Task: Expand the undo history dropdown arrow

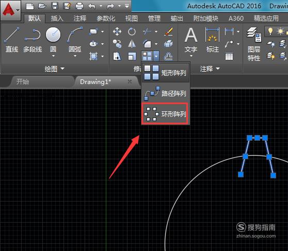Action: [x=101, y=6]
